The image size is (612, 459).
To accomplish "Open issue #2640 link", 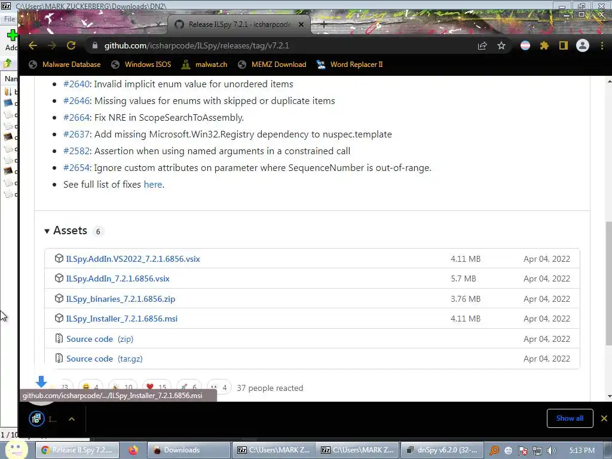I will pyautogui.click(x=76, y=84).
